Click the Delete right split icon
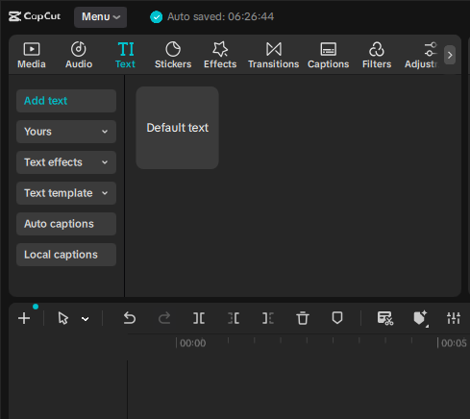 point(268,318)
